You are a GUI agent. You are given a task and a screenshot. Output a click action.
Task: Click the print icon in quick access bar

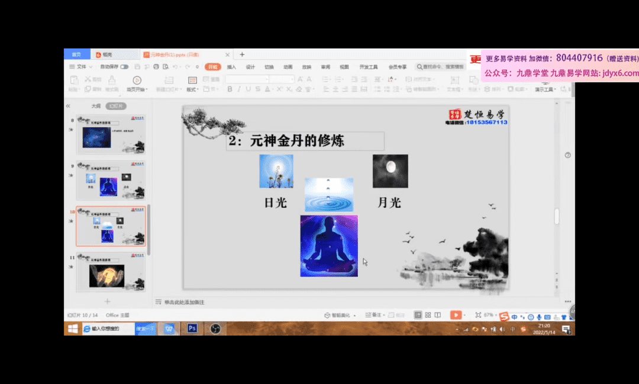click(156, 67)
